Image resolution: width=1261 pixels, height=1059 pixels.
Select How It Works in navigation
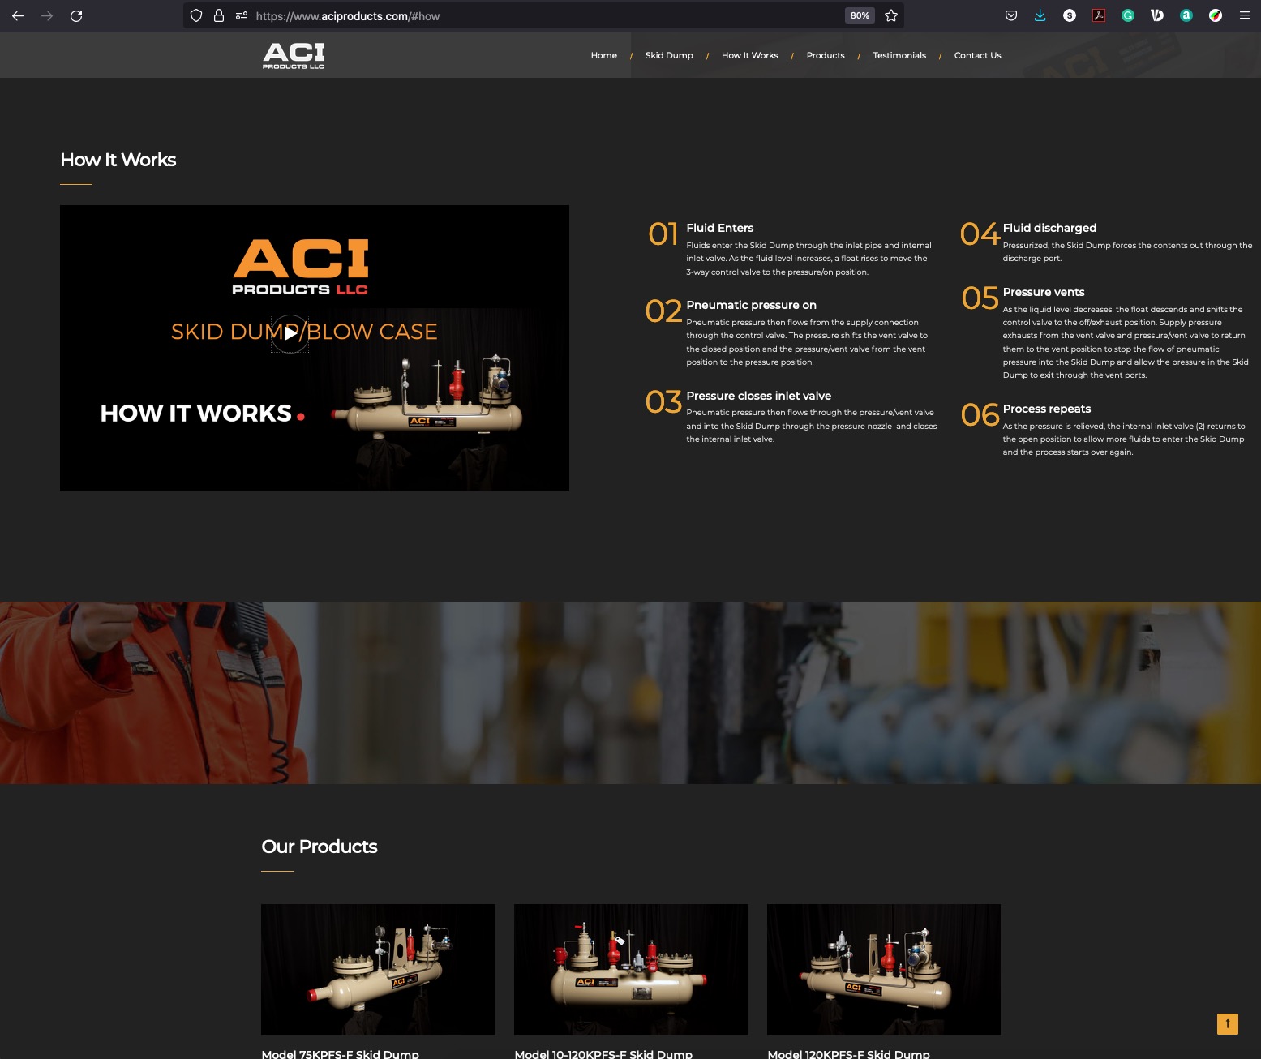coord(750,55)
